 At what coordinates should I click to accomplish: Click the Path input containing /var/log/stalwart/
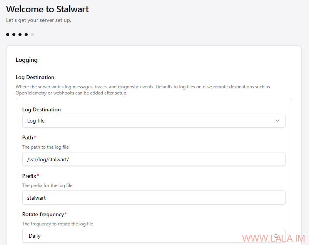154,159
